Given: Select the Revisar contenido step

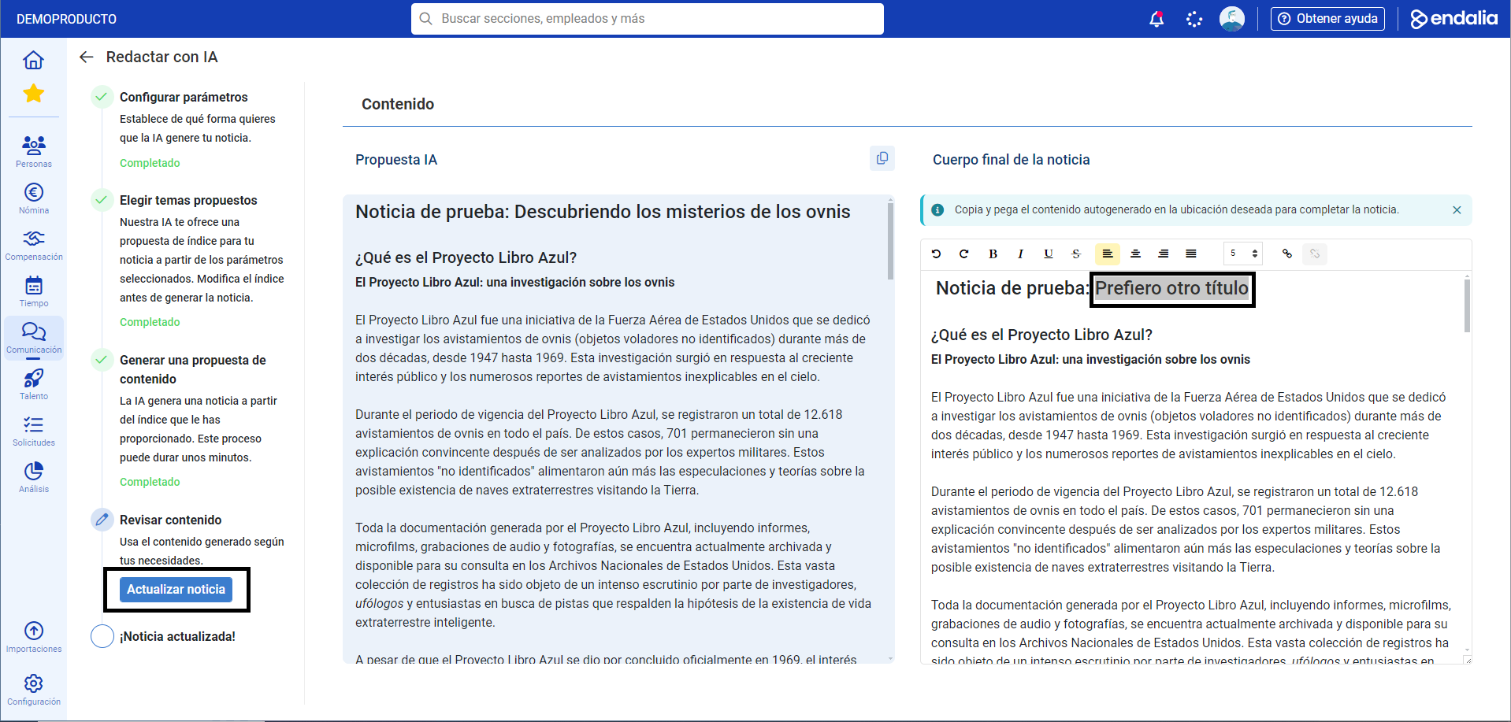Looking at the screenshot, I should point(171,520).
